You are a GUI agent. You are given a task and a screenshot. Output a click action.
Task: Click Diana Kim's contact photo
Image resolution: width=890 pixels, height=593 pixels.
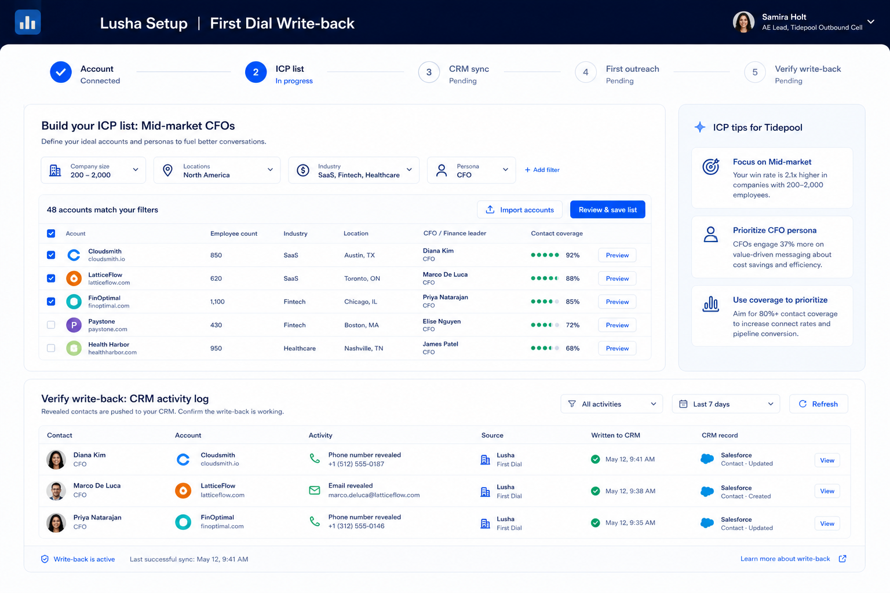(x=56, y=460)
